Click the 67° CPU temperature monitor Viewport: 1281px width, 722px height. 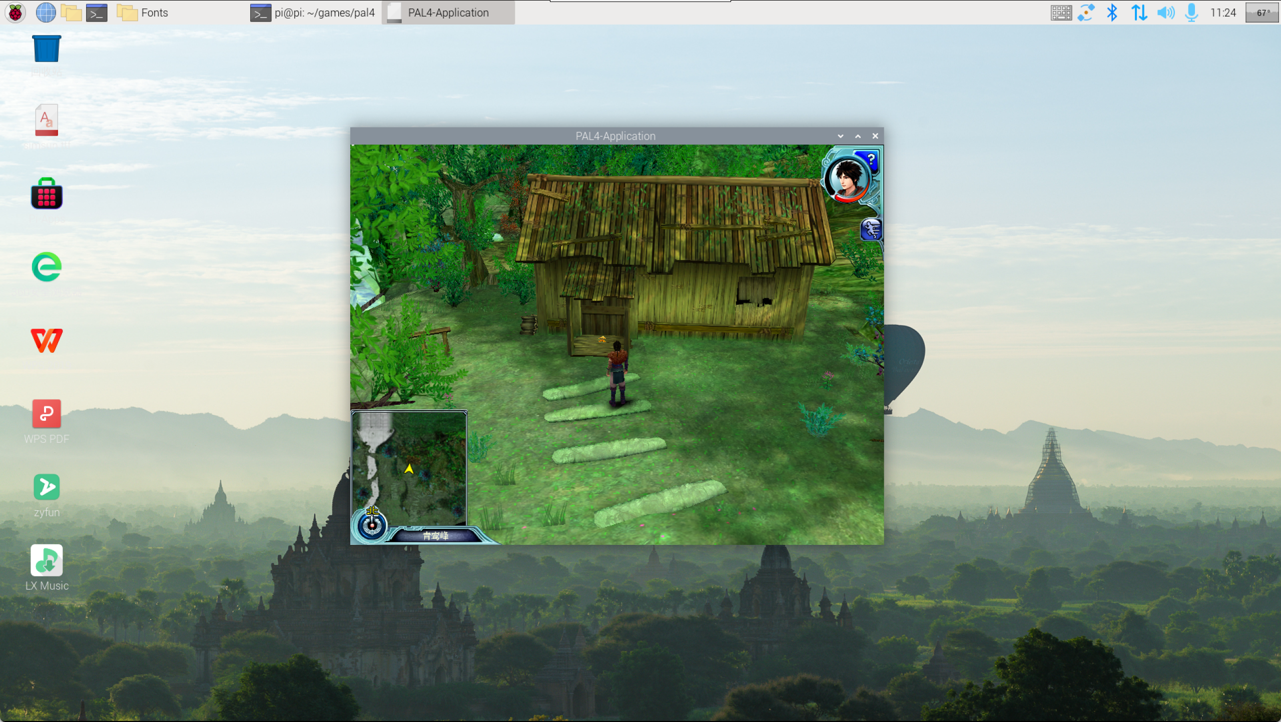[1263, 13]
